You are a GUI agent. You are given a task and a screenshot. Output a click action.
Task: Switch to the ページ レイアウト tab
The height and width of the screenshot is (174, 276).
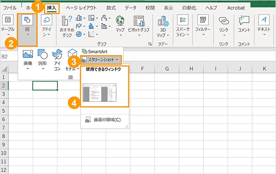pos(81,8)
